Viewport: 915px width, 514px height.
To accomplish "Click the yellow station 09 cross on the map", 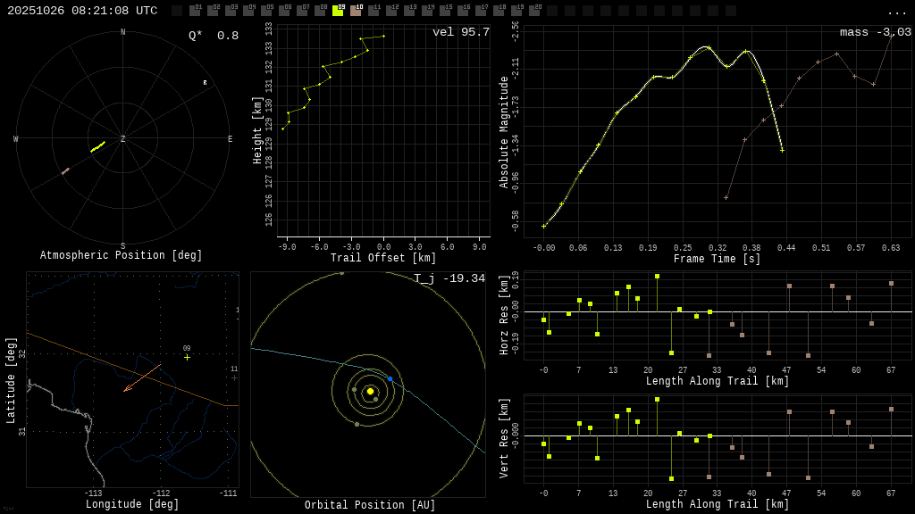I will tap(187, 357).
